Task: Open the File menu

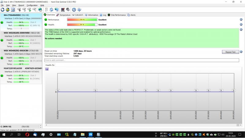Action: (x=2, y=5)
